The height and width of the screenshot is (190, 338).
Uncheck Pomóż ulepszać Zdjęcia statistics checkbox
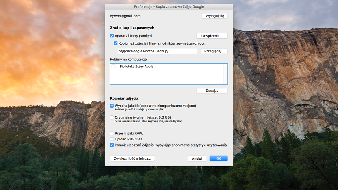pos(112,145)
